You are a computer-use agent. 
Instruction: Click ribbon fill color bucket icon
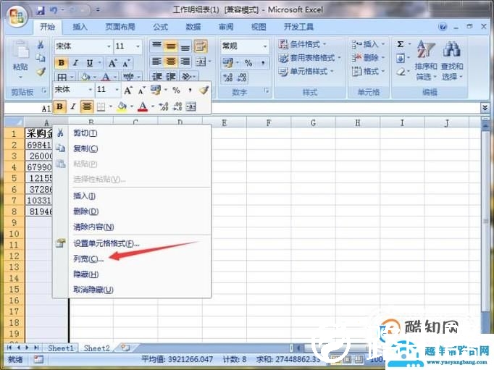(85, 77)
